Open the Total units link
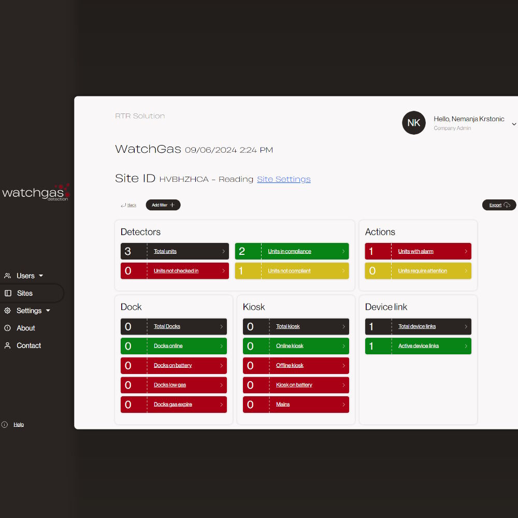Viewport: 518px width, 518px height. (165, 251)
